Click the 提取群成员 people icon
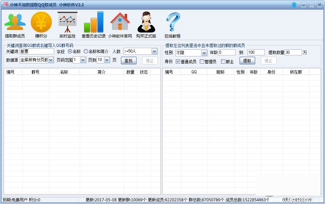This screenshot has width=325, height=204. [x=15, y=22]
